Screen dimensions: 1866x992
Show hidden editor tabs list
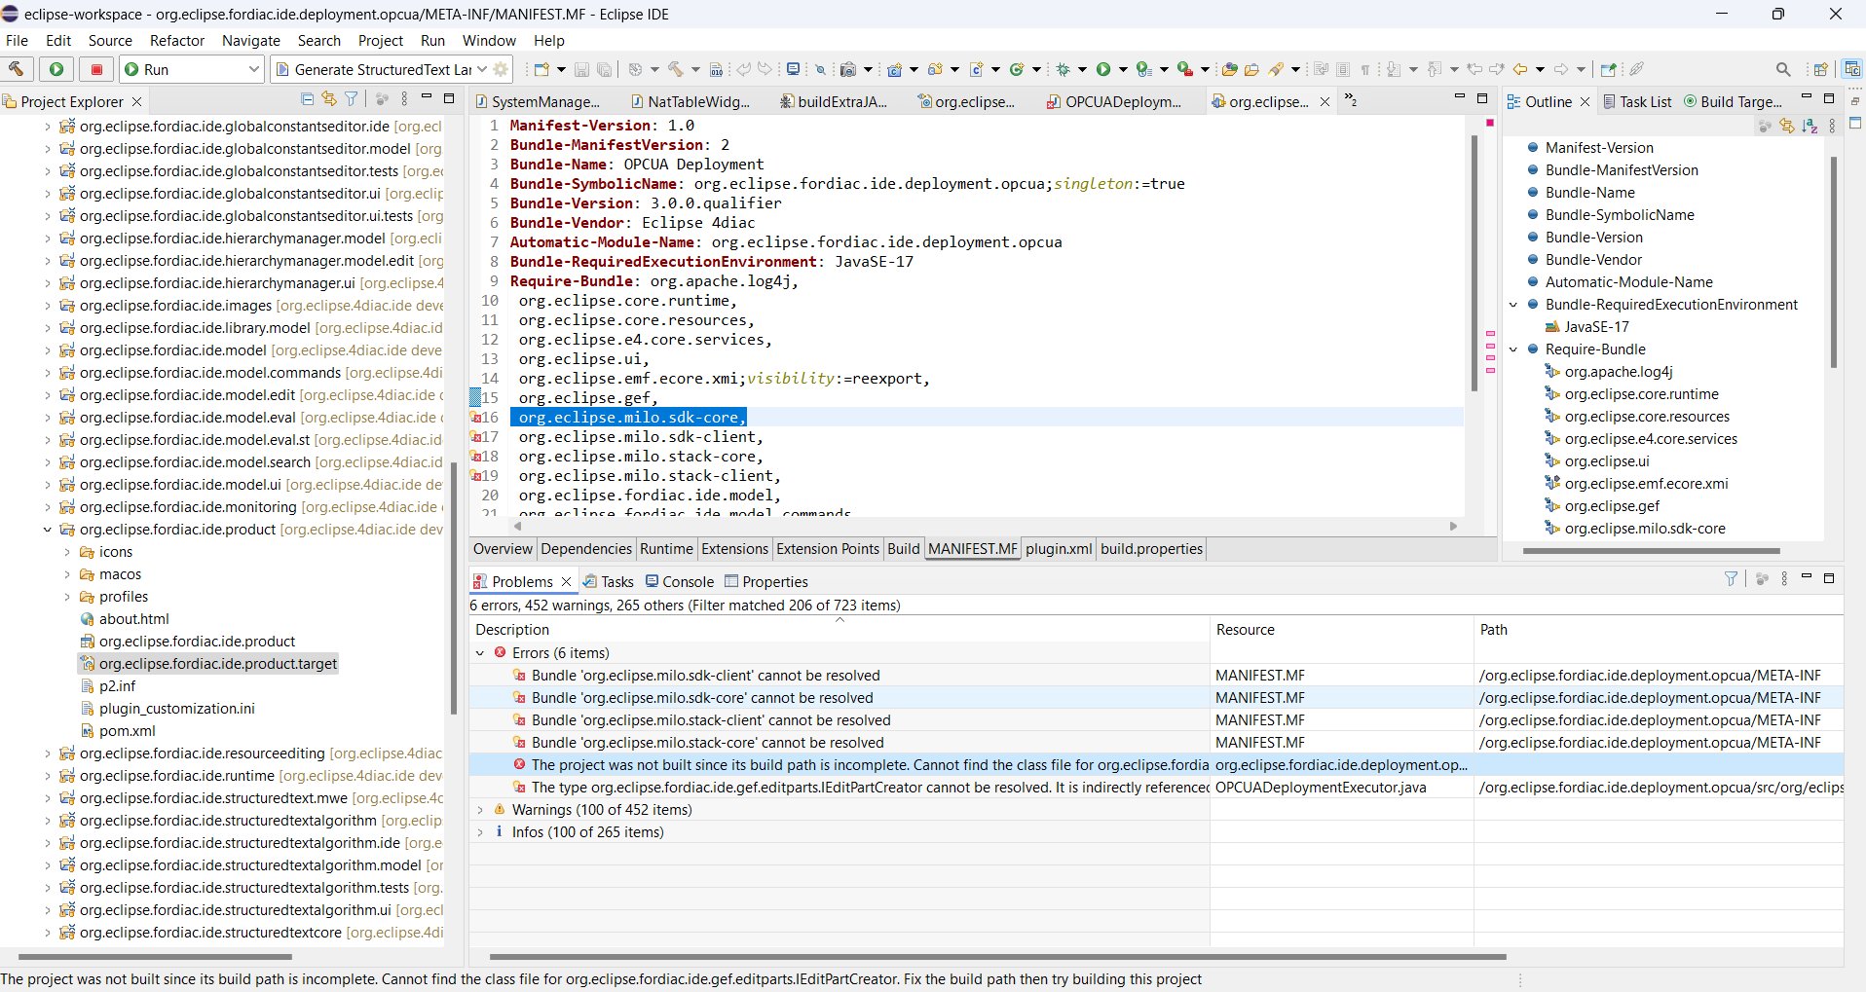tap(1351, 99)
